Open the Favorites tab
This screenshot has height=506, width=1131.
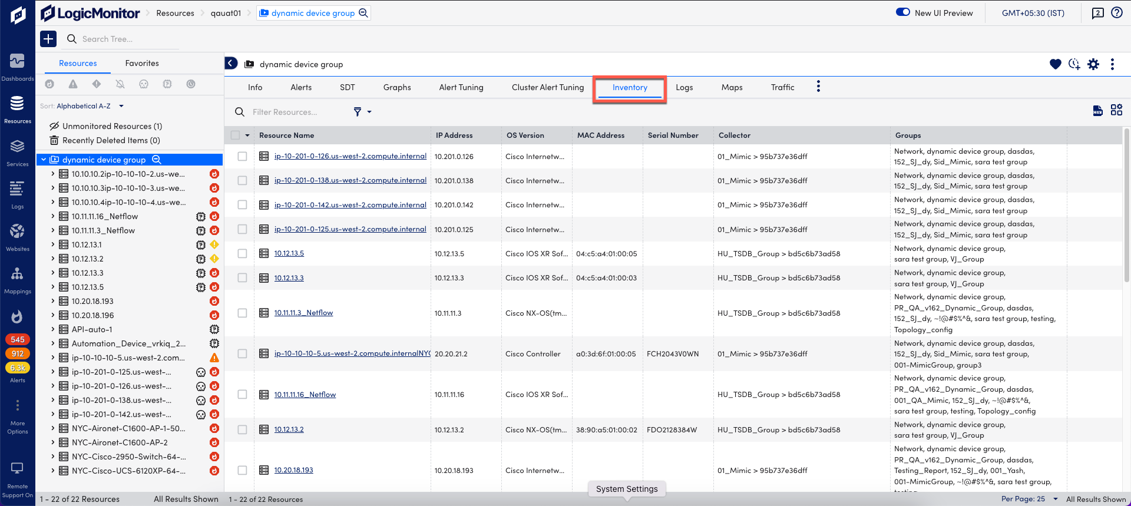[142, 63]
